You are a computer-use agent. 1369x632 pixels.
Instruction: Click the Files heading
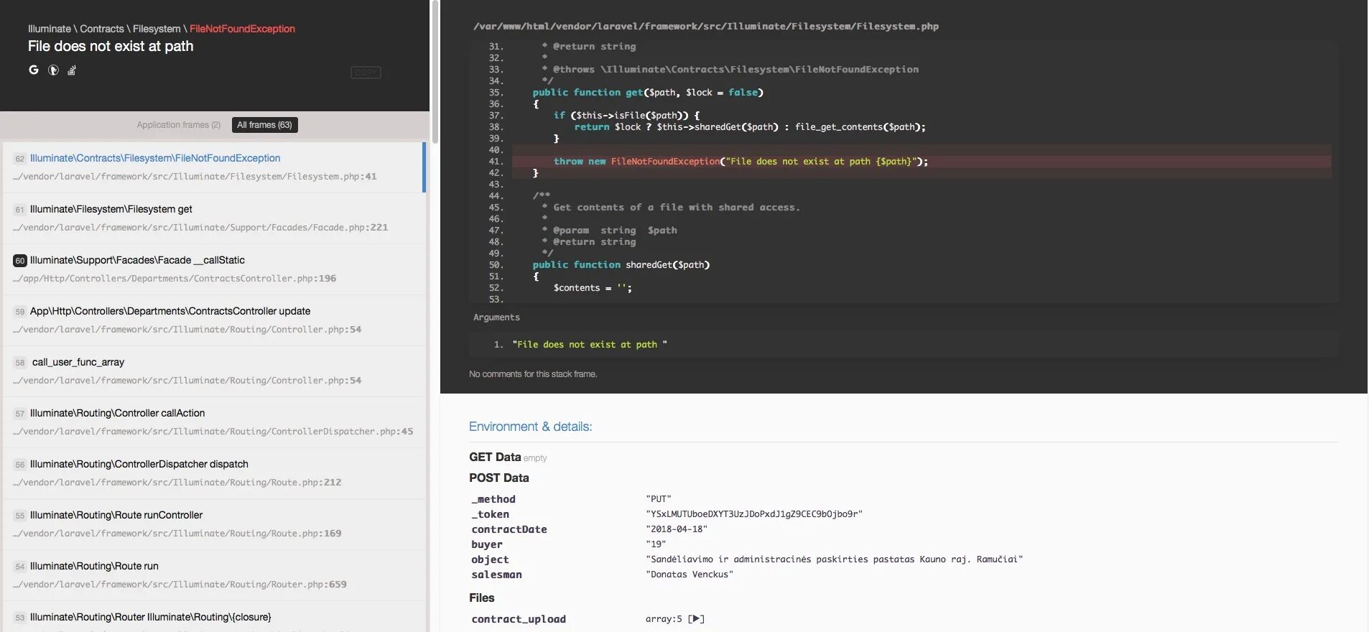pos(482,598)
